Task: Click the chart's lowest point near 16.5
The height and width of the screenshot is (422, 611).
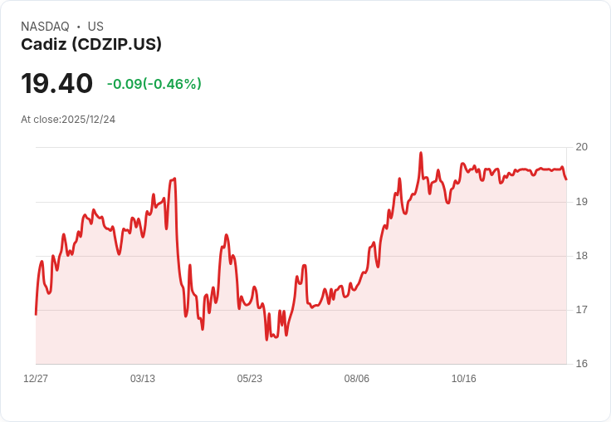Action: (x=267, y=340)
